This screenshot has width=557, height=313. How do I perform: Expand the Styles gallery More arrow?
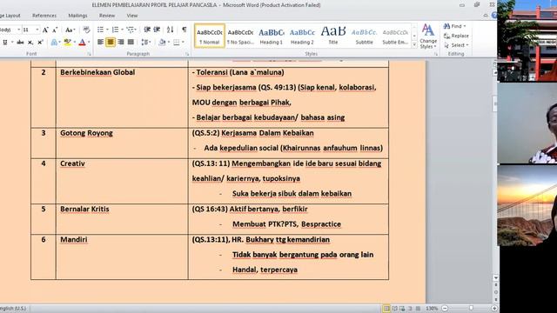click(414, 44)
